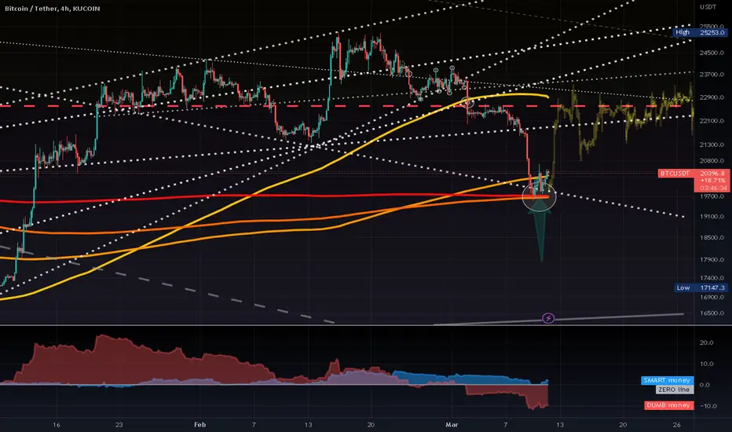Click the 16 date label on time axis
This screenshot has width=732, height=432.
pyautogui.click(x=57, y=424)
